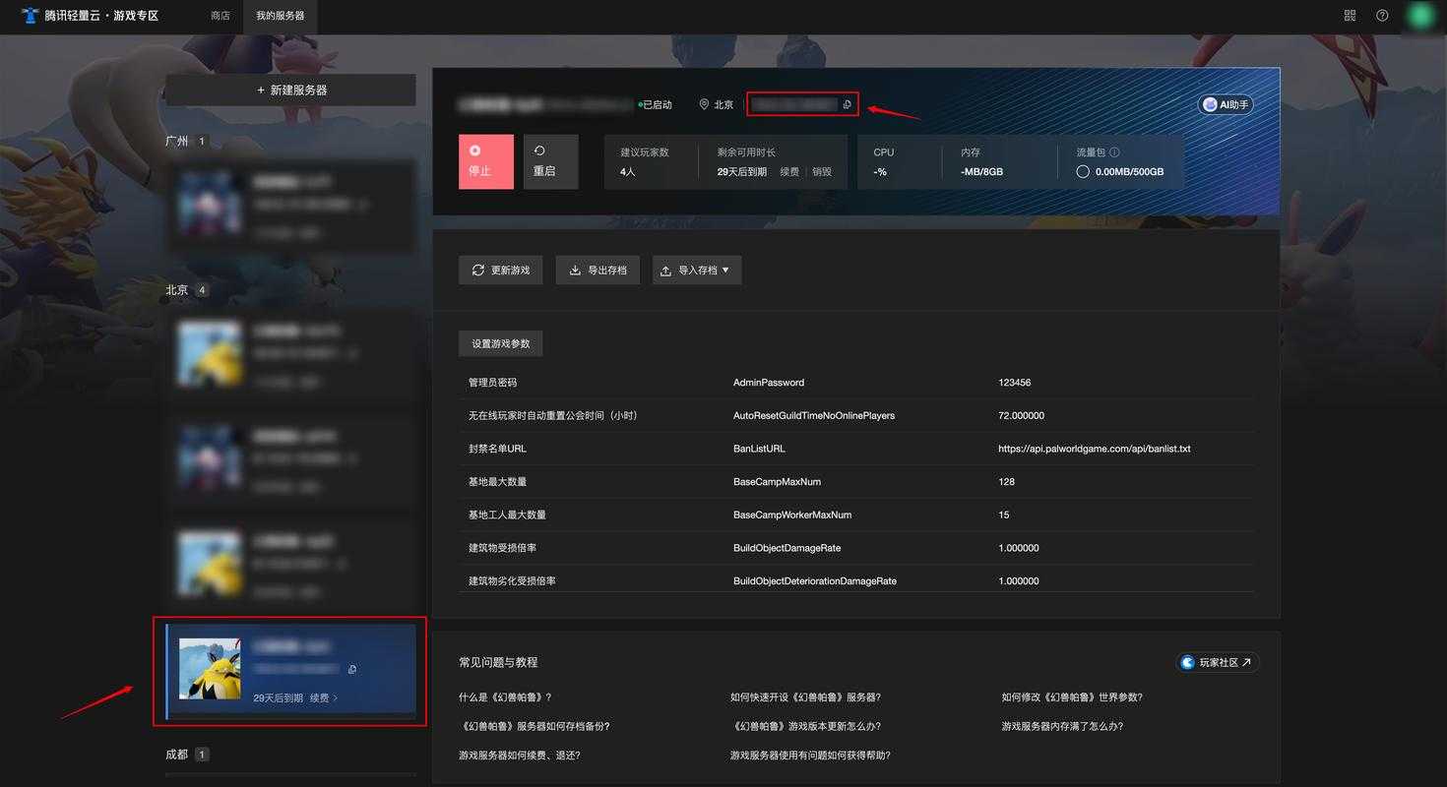1447x787 pixels.
Task: Click 续费 in the selected server card
Action: (324, 697)
